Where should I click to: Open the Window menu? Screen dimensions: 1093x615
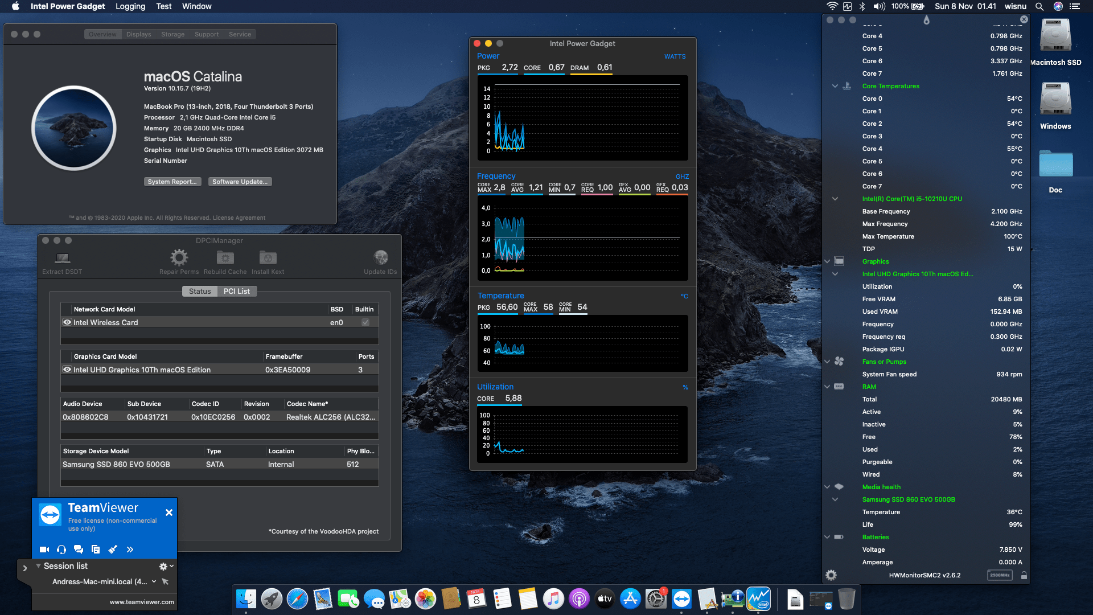[197, 6]
